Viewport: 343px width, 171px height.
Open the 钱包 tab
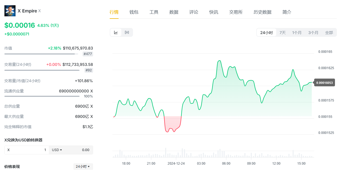pos(134,12)
